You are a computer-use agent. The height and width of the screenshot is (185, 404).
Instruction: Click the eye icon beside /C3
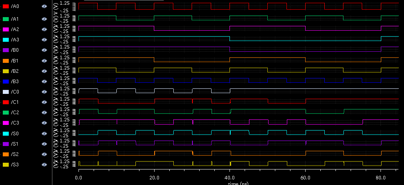[x=44, y=123]
